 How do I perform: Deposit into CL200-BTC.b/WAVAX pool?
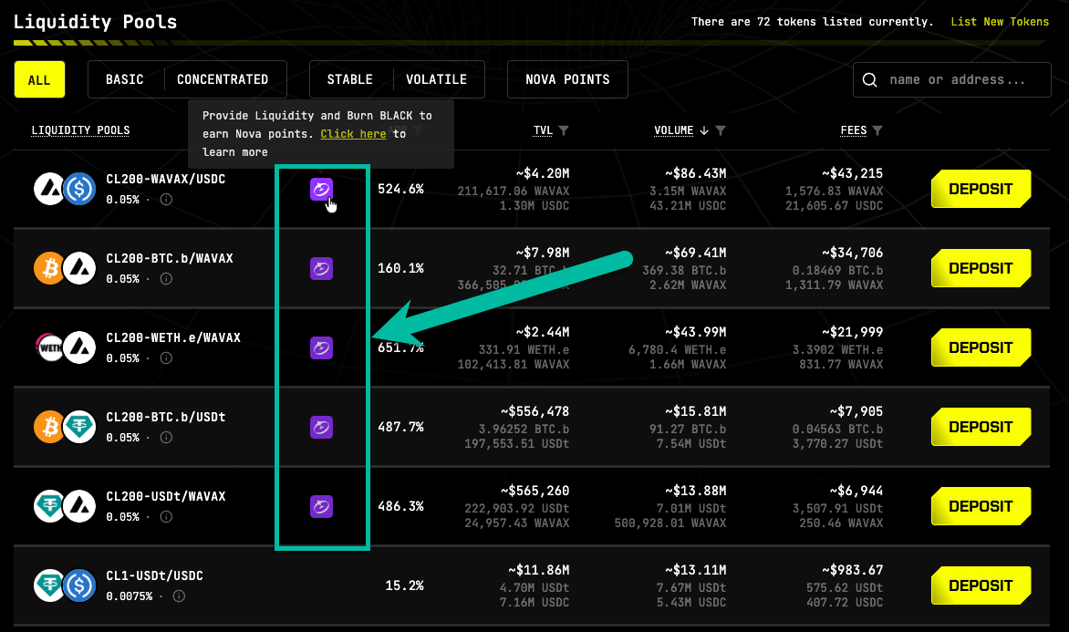point(981,269)
